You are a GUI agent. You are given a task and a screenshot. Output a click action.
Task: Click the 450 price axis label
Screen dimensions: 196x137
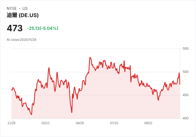point(185,95)
